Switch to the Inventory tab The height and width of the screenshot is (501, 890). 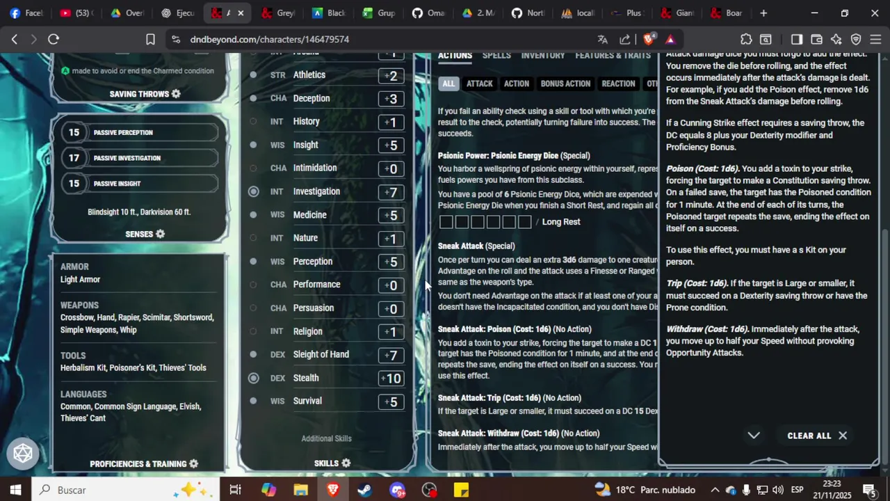click(543, 55)
